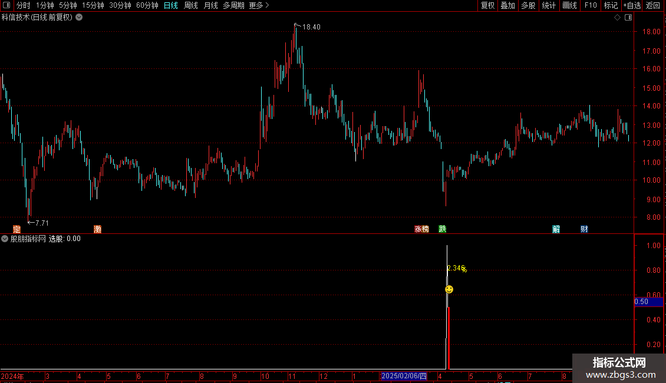Image resolution: width=666 pixels, height=383 pixels.
Task: Open the 多股 multi-stock view
Action: click(529, 5)
